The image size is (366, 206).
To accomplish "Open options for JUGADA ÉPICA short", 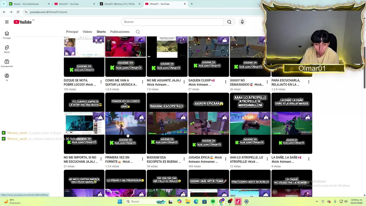I will click(x=226, y=159).
